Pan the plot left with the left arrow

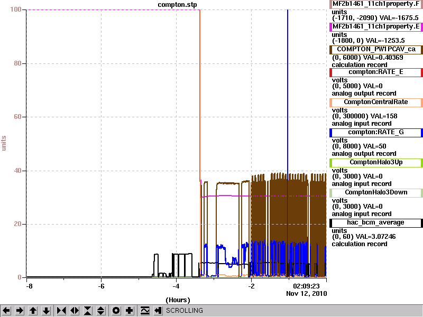pyautogui.click(x=6, y=311)
